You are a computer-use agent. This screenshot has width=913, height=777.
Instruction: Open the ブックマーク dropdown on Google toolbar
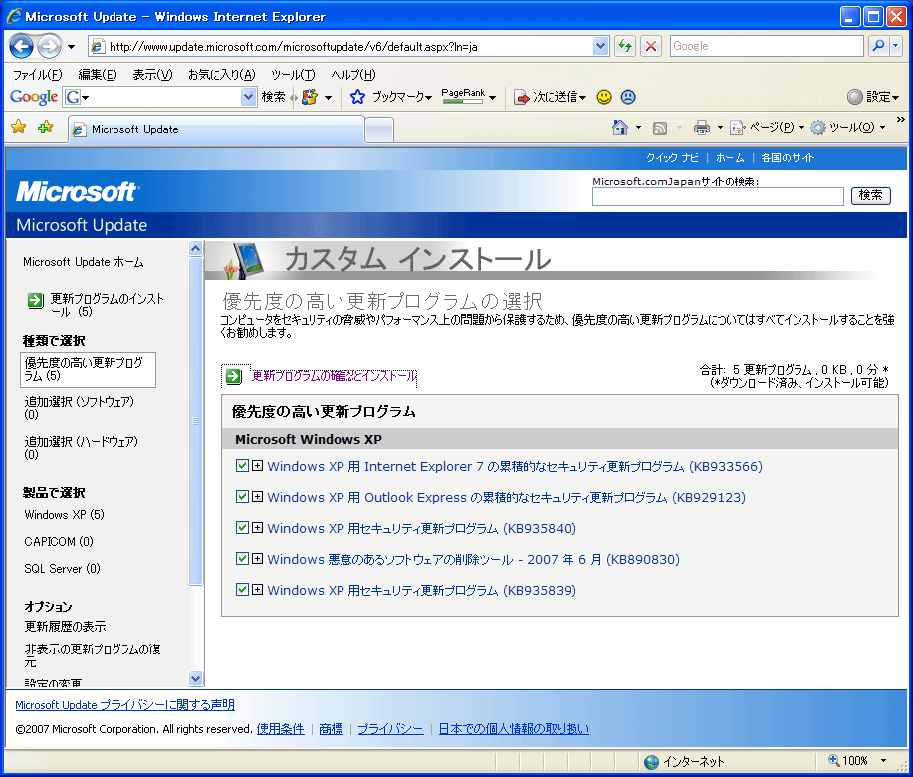coord(429,98)
